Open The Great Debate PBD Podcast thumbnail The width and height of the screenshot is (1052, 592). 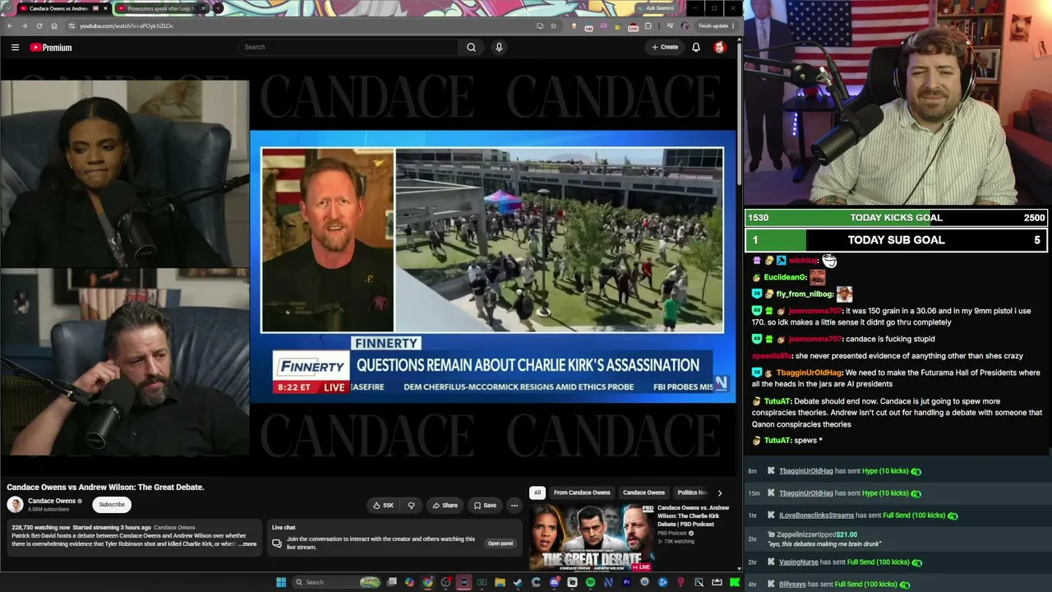[592, 537]
